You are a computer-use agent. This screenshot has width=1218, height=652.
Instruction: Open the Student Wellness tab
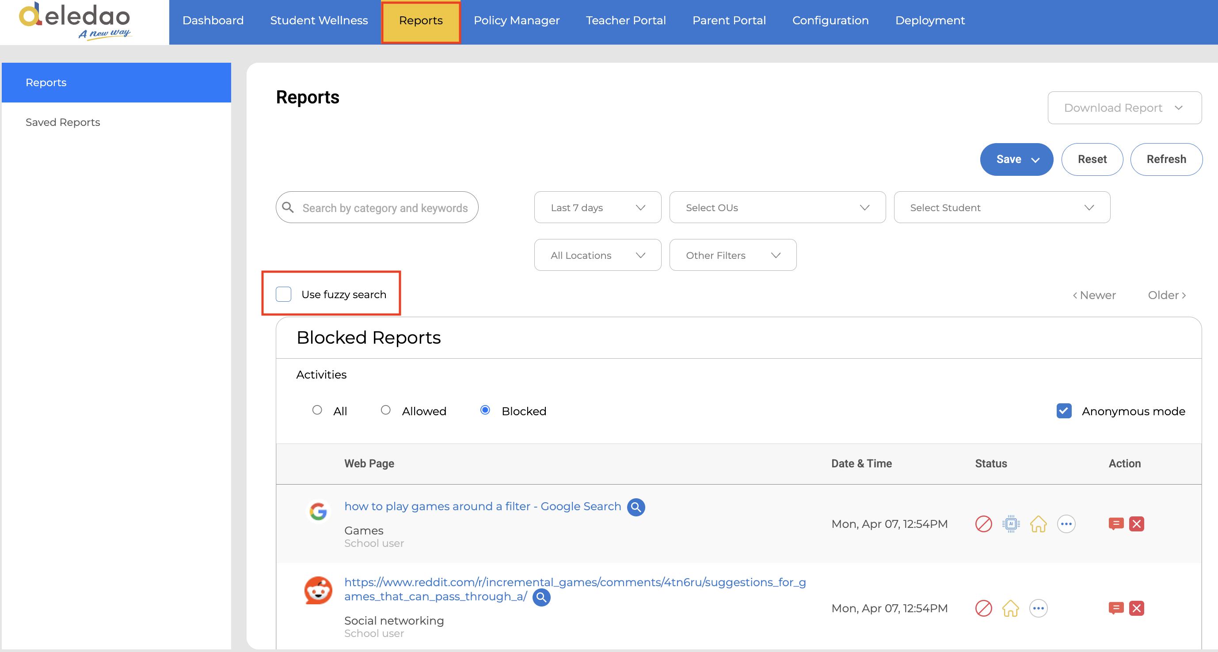(x=319, y=20)
